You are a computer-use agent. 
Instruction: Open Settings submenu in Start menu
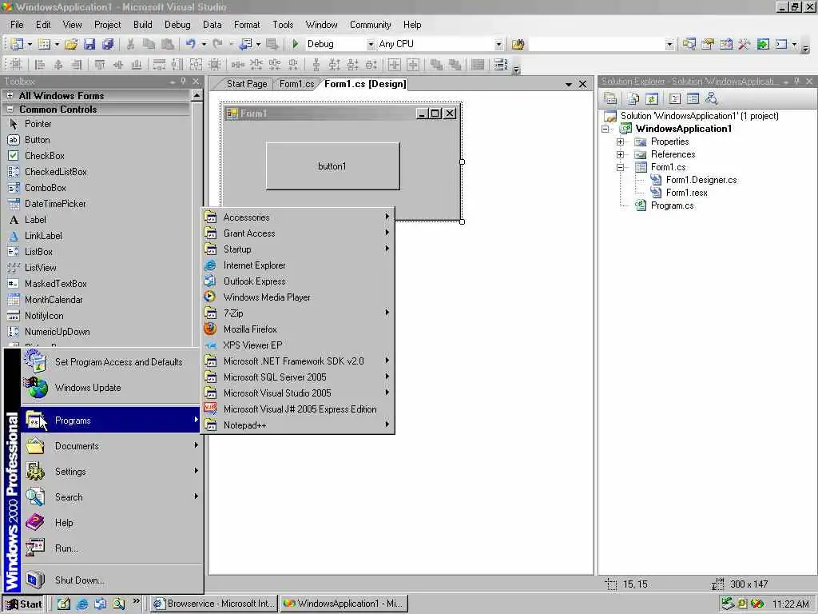112,472
